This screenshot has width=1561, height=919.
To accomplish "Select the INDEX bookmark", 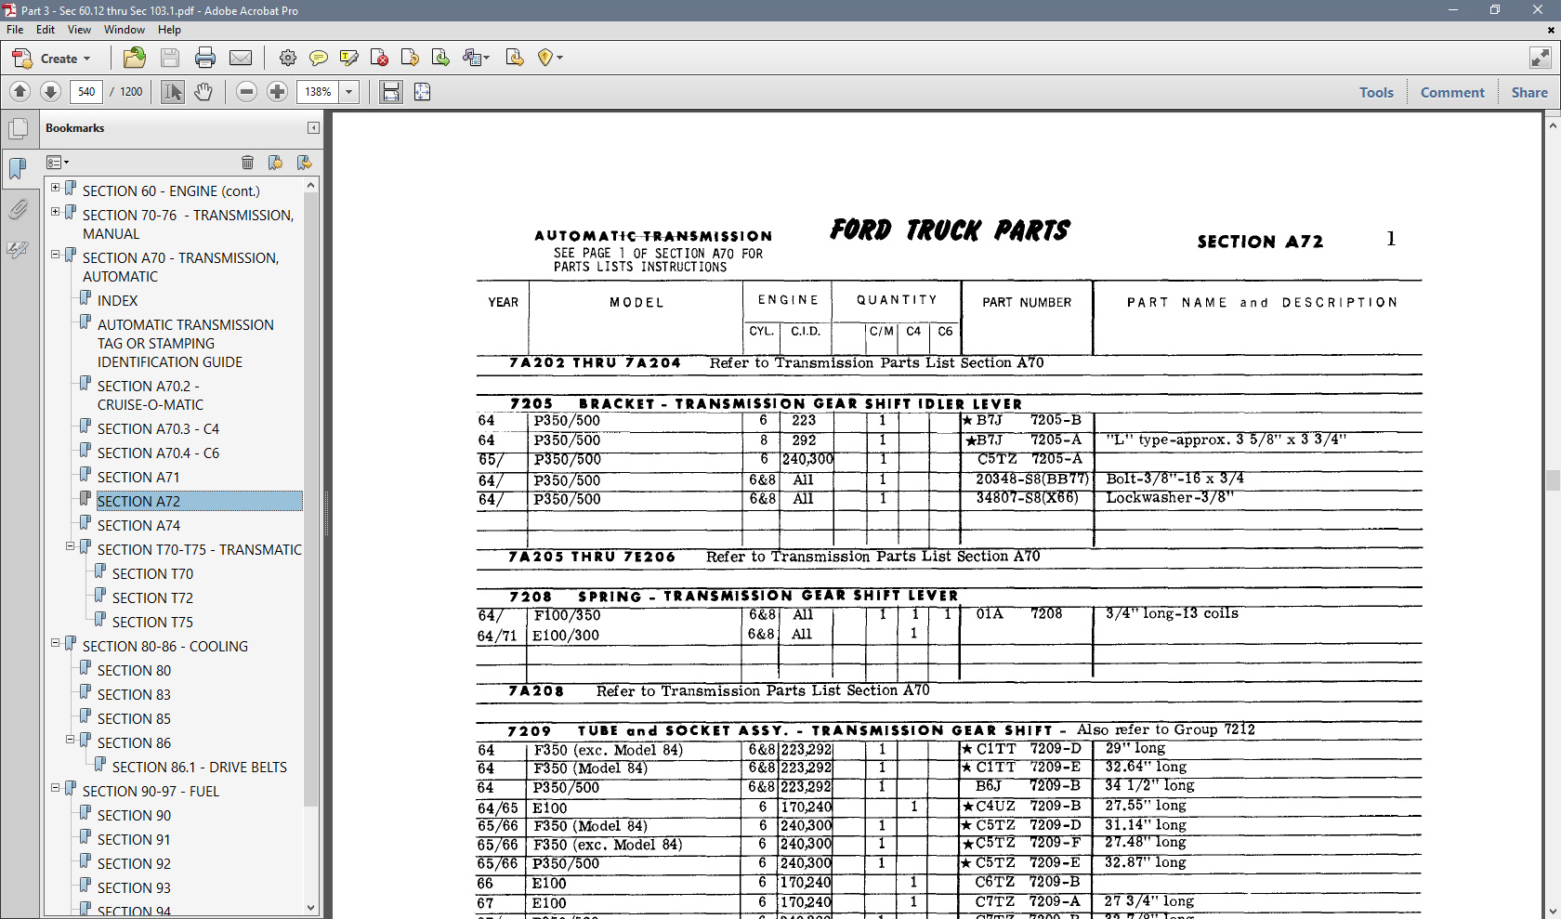I will pyautogui.click(x=117, y=301).
